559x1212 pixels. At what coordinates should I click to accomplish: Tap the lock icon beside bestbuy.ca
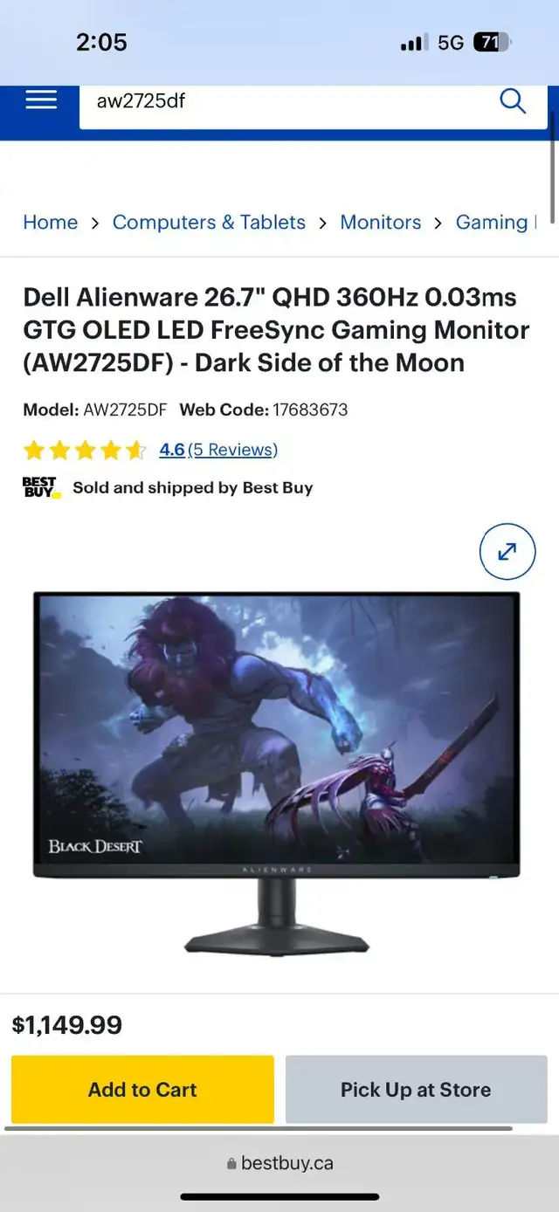tap(231, 1164)
